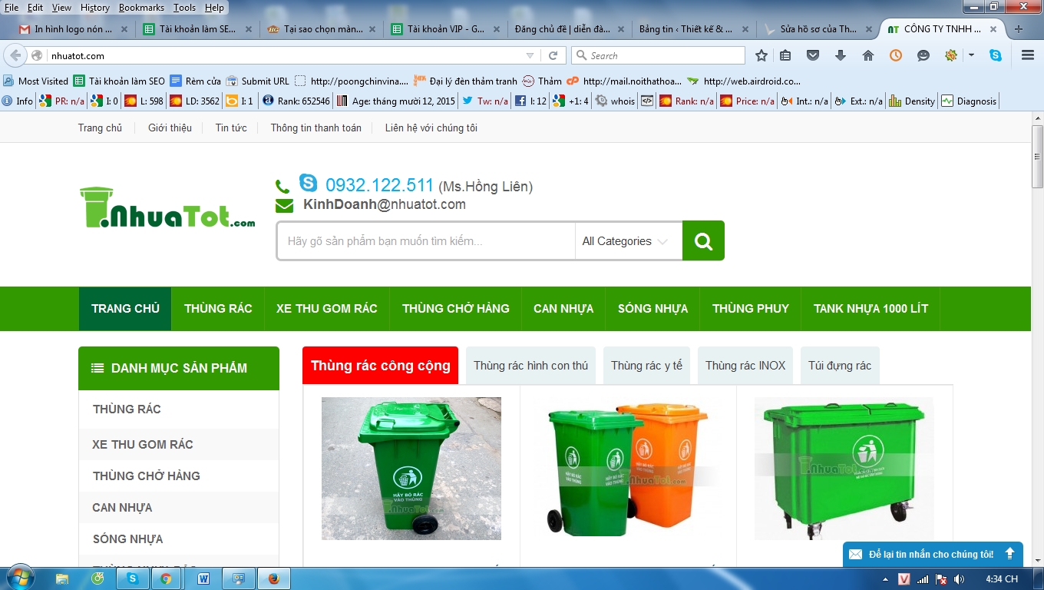Open the orange clock history icon

896,55
